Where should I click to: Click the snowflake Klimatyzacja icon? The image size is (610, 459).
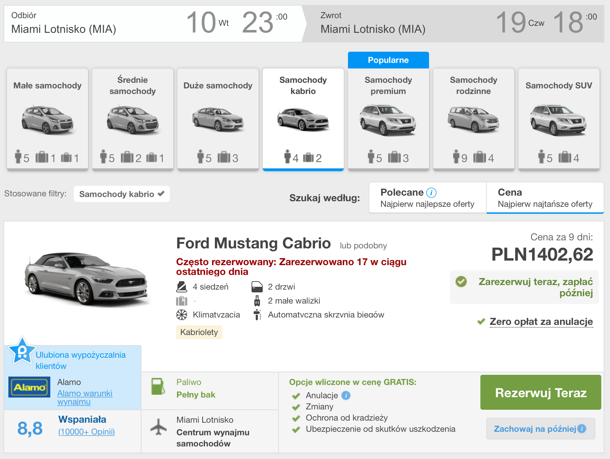182,315
